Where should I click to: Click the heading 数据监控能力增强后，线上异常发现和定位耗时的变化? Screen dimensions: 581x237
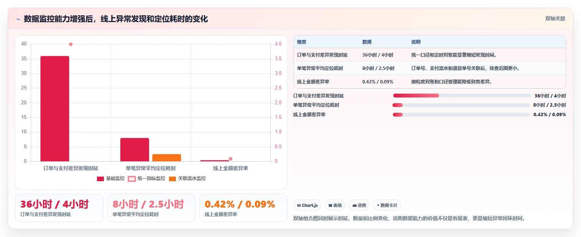[x=116, y=19]
